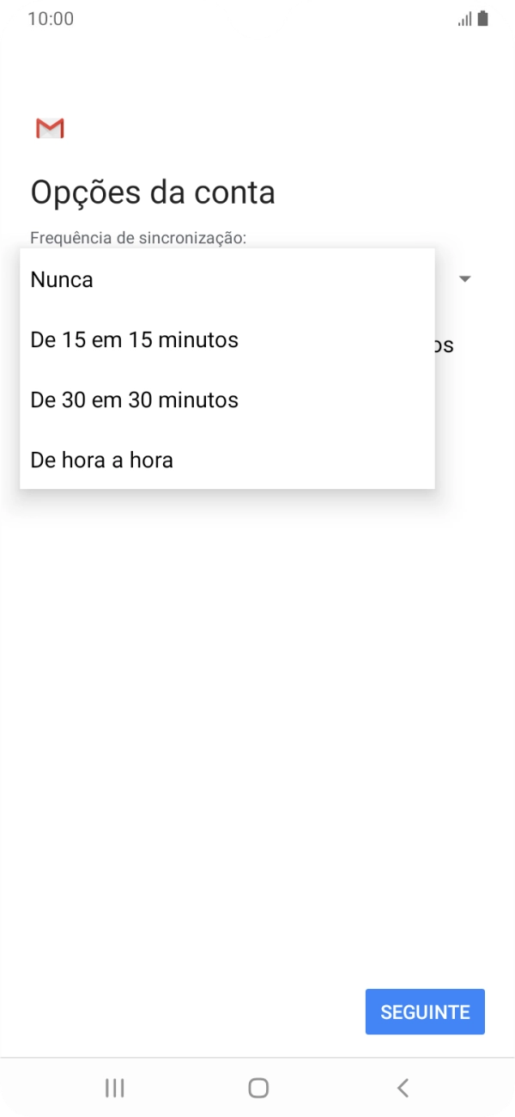Expand the Frequência de sincronização selector
Viewport: 515px width, 1117px height.
(464, 278)
